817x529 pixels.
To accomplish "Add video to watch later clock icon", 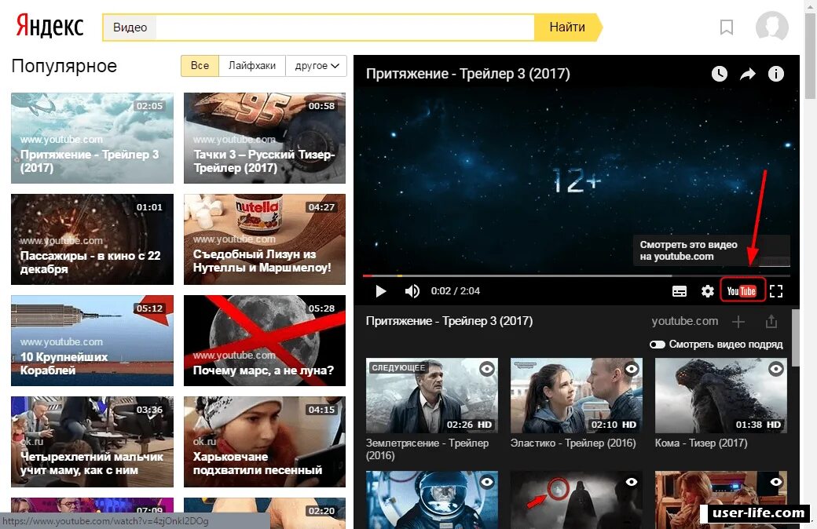I will (x=720, y=74).
